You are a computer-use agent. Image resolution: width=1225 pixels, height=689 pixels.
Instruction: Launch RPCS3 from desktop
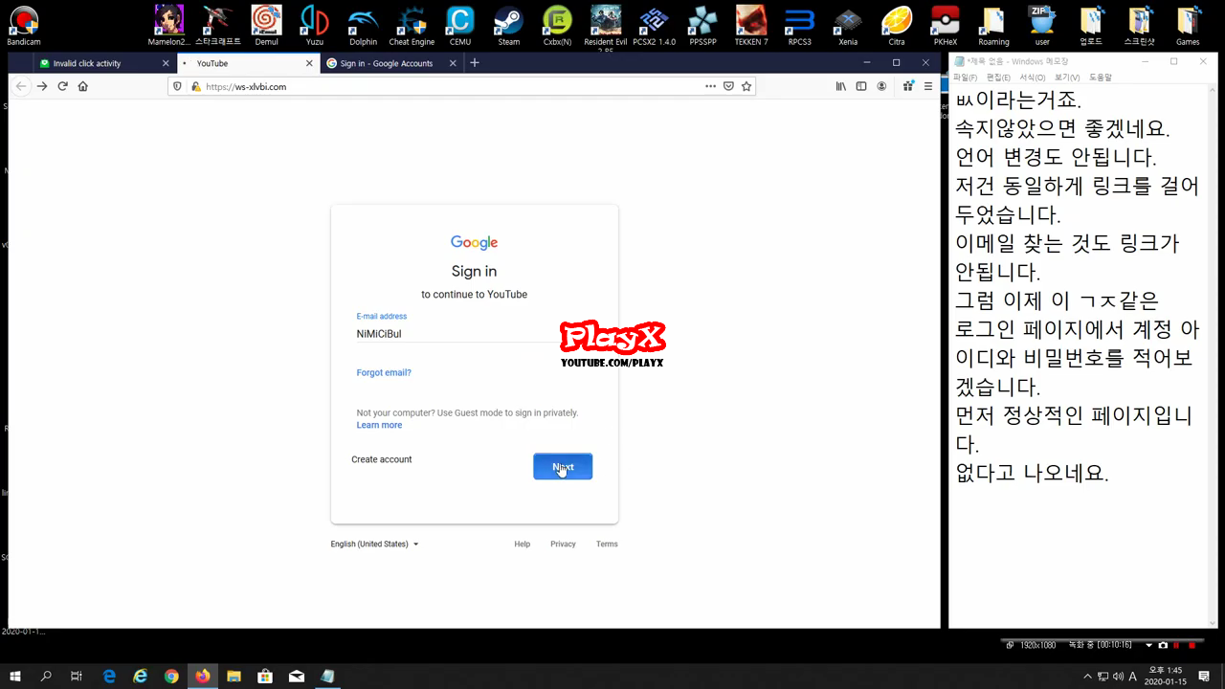(799, 25)
